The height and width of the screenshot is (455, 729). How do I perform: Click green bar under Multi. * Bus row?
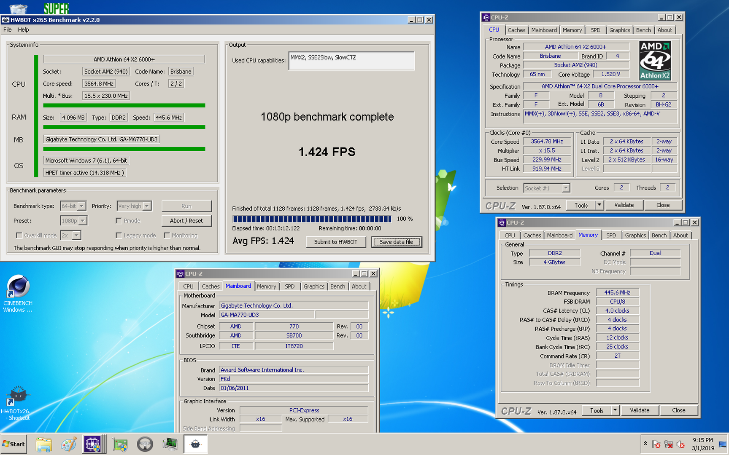124,105
